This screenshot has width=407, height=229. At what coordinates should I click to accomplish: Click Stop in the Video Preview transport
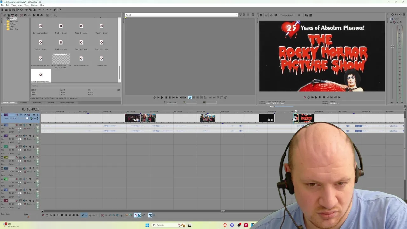(x=324, y=97)
